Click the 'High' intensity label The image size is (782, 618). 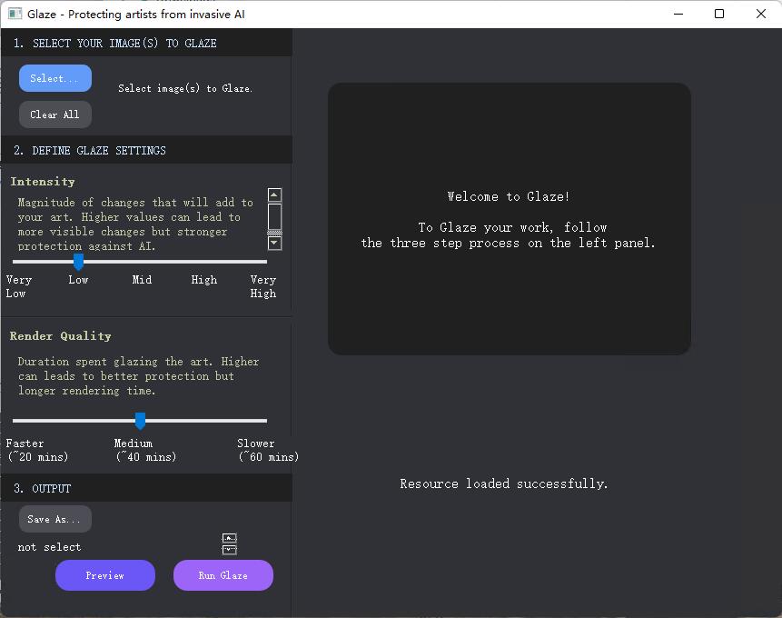[x=204, y=280]
